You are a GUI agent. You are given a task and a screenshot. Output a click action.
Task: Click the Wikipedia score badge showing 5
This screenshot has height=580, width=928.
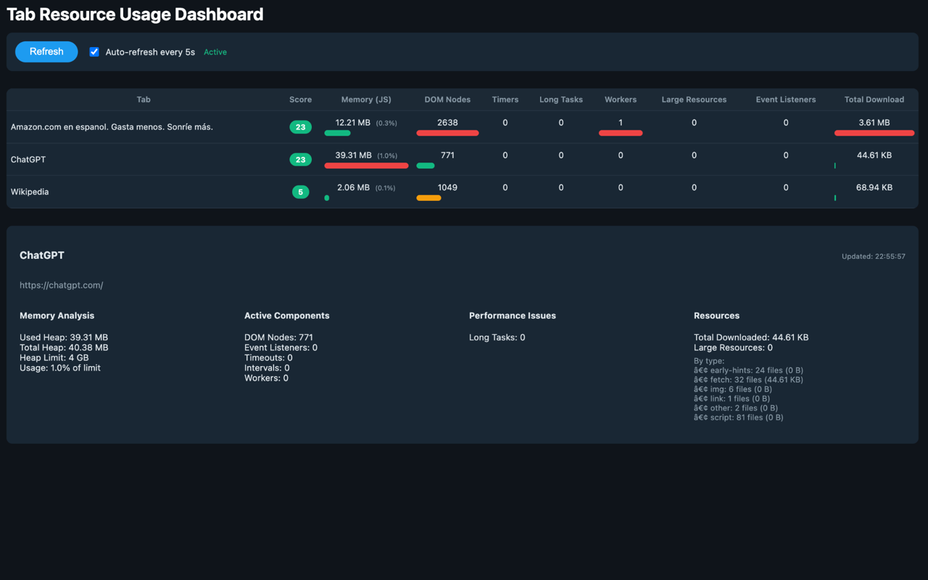(x=300, y=192)
